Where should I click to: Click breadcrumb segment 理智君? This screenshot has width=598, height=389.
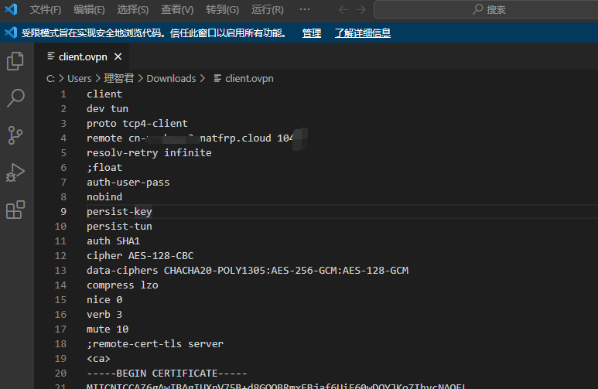click(x=118, y=79)
